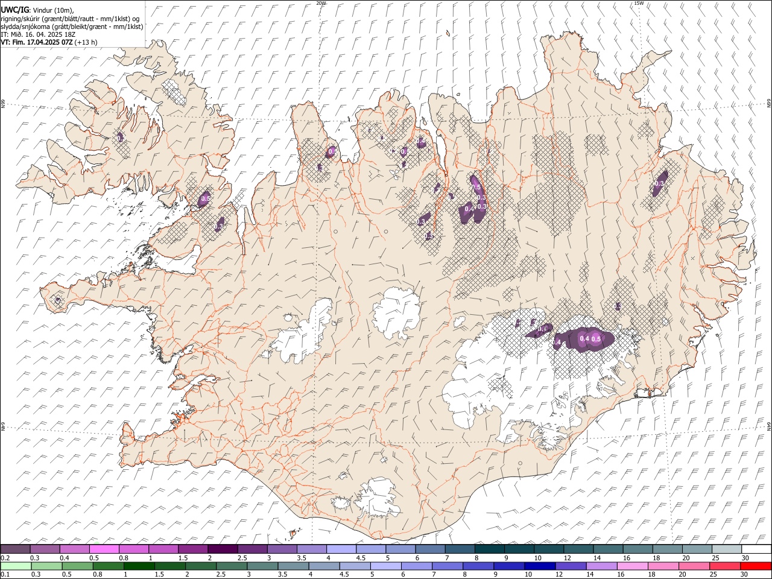772x579 pixels.
Task: Pick the rain swatch between 8 and 9
Action: point(478,566)
